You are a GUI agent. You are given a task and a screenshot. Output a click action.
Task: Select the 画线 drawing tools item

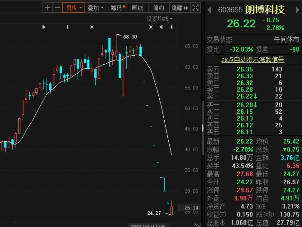pyautogui.click(x=138, y=8)
